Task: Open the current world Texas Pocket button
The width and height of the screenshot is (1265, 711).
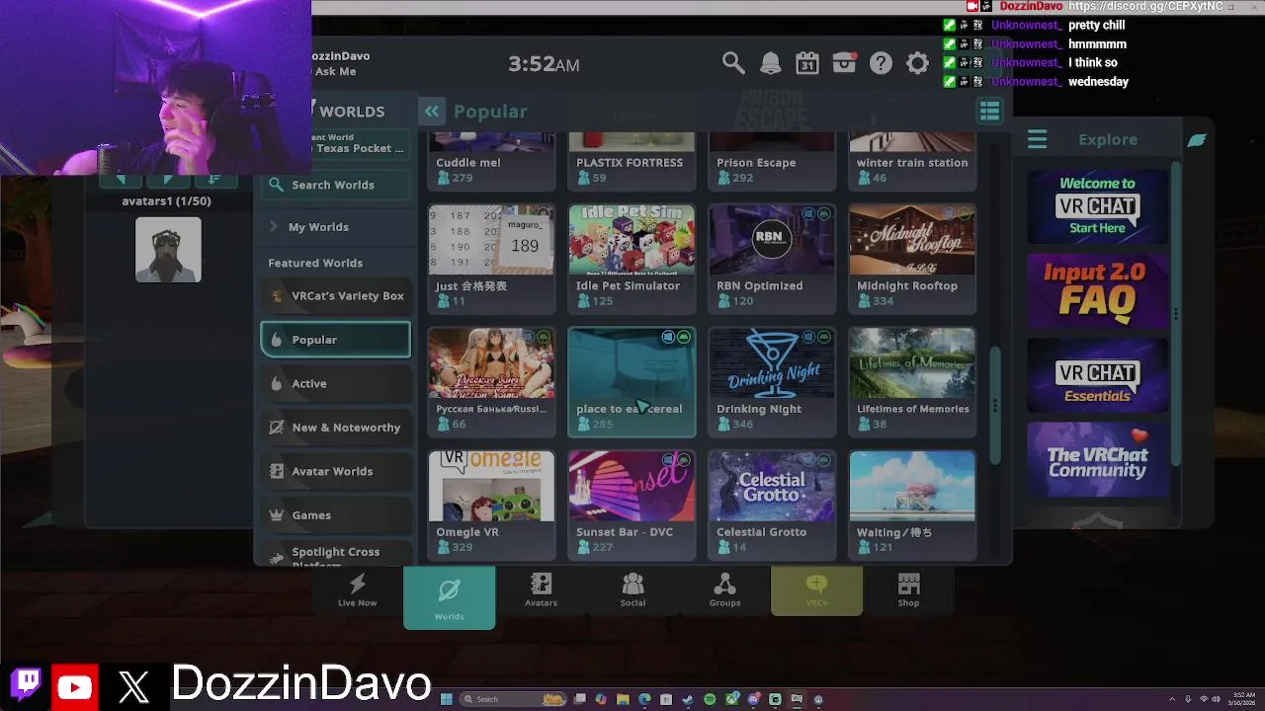Action: [358, 143]
